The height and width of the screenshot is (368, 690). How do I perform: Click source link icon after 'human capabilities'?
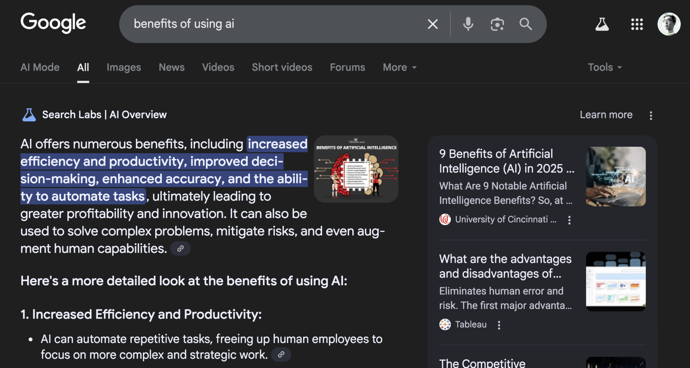coord(180,249)
